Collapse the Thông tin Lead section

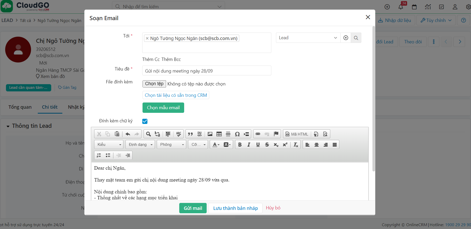(x=8, y=126)
